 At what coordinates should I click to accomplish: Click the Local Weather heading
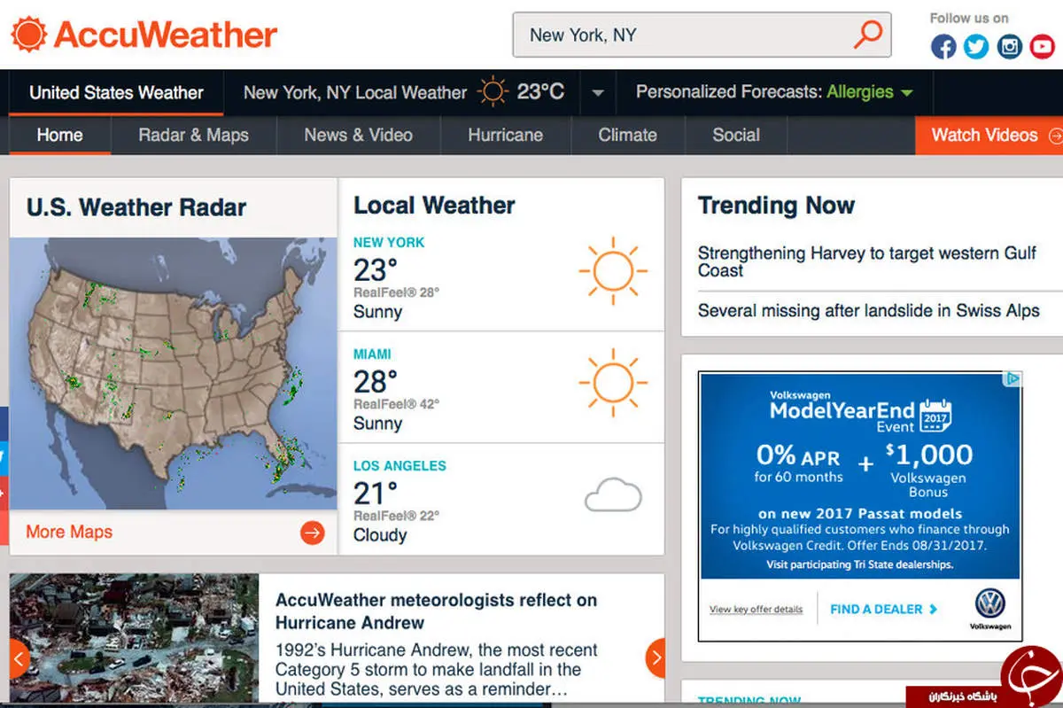point(434,206)
